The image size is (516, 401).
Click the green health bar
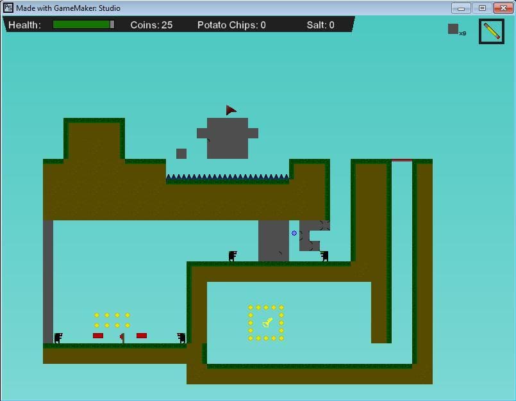[x=83, y=25]
